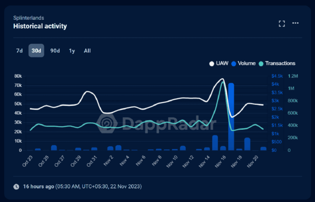The image size is (315, 202).
Task: Click the tallest volume bar near Nov 16
Action: 231,117
